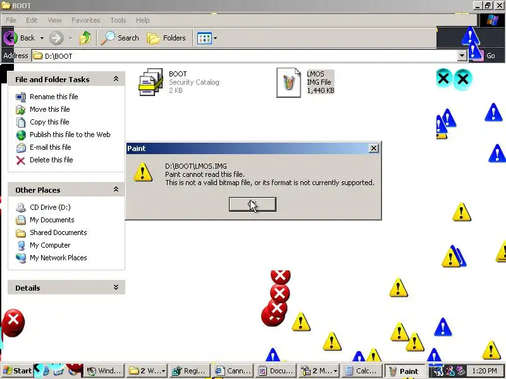Select the BOOT Security Catalog file icon
The image size is (506, 379).
[x=151, y=82]
